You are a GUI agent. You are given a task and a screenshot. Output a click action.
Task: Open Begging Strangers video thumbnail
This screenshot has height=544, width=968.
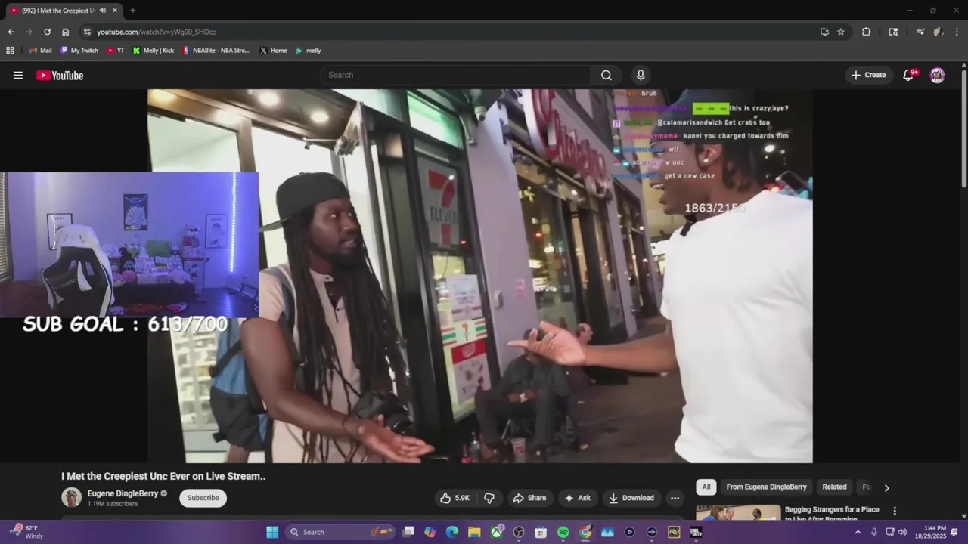[x=738, y=513]
